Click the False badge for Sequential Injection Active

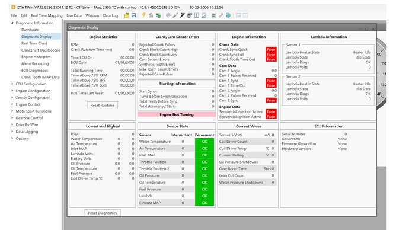click(x=271, y=112)
